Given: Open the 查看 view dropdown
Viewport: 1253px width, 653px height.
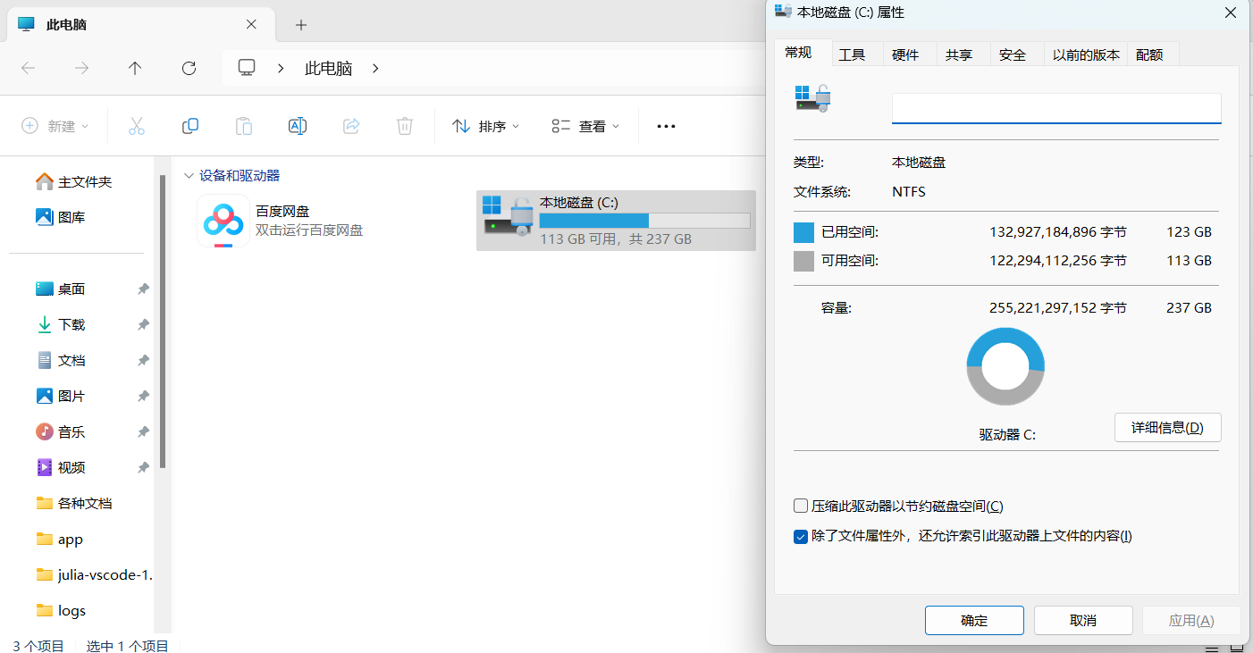Looking at the screenshot, I should [x=586, y=126].
